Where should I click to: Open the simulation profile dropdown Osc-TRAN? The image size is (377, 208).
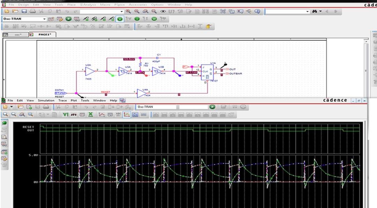coord(44,19)
